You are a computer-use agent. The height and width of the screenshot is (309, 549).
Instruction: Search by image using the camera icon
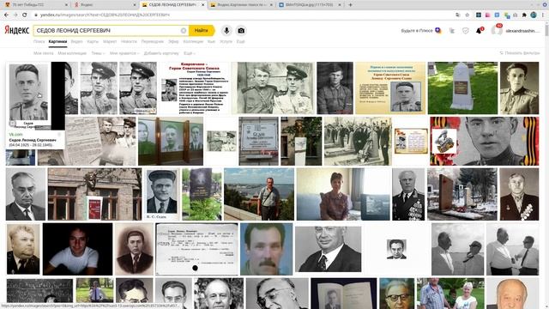241,31
